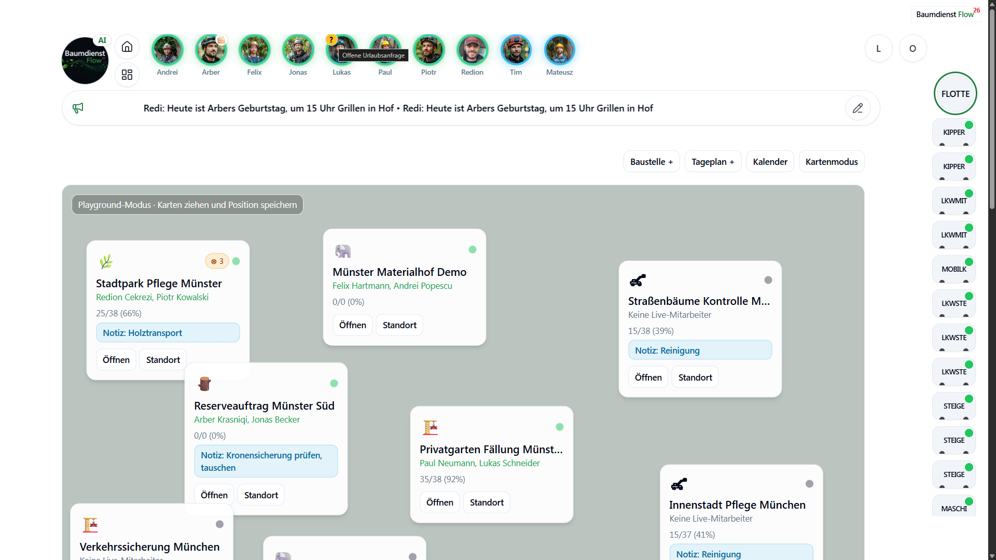
Task: Open the Privatgarten Fällung site
Action: pos(440,502)
